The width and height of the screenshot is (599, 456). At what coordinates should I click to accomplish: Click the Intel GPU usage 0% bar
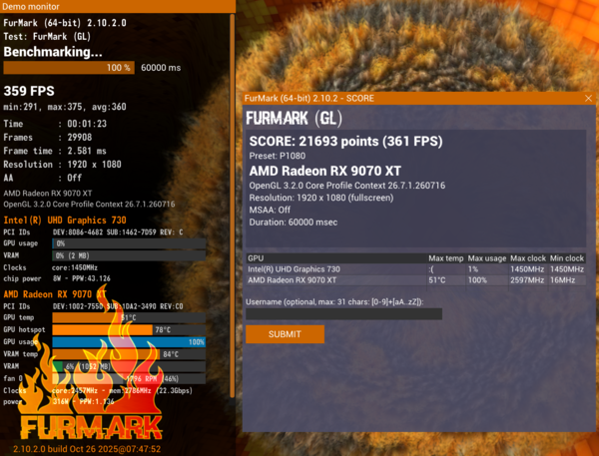click(129, 243)
